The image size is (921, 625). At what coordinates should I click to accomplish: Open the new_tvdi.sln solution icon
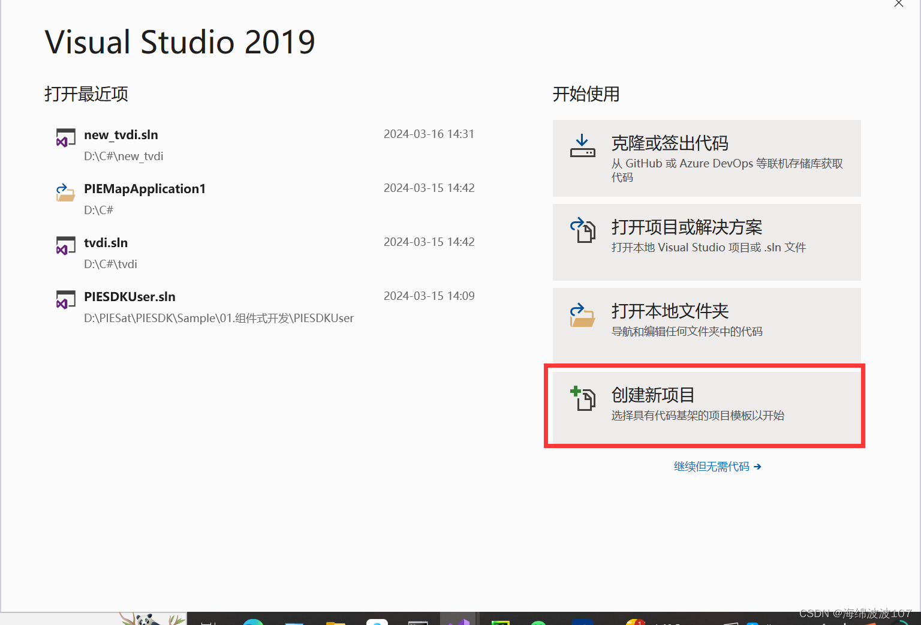(x=65, y=138)
